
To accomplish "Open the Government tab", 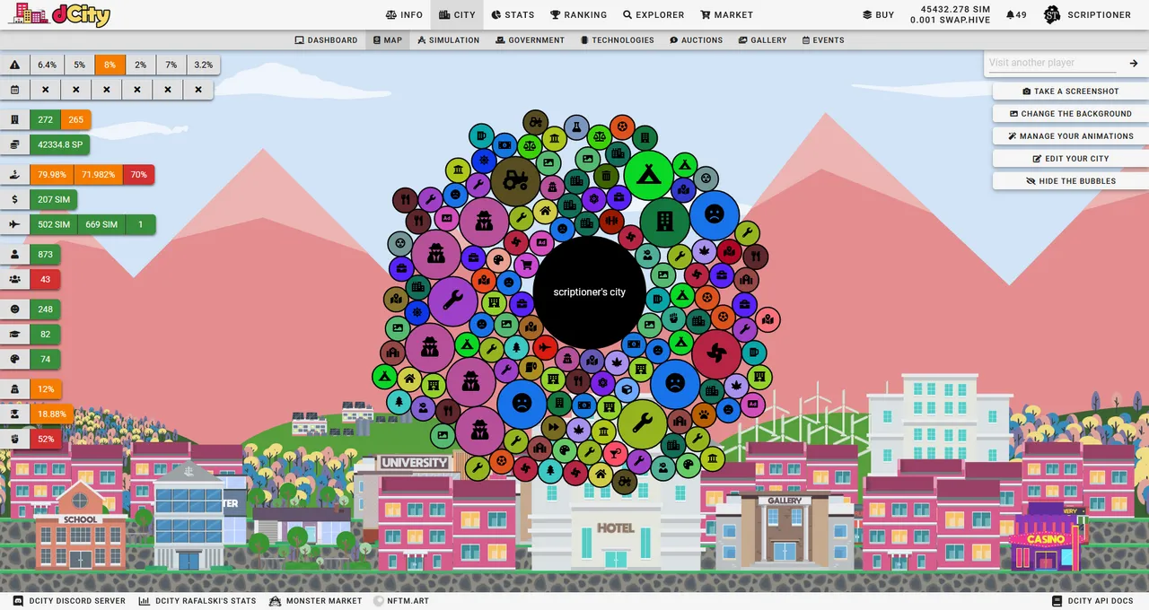I will pos(530,40).
